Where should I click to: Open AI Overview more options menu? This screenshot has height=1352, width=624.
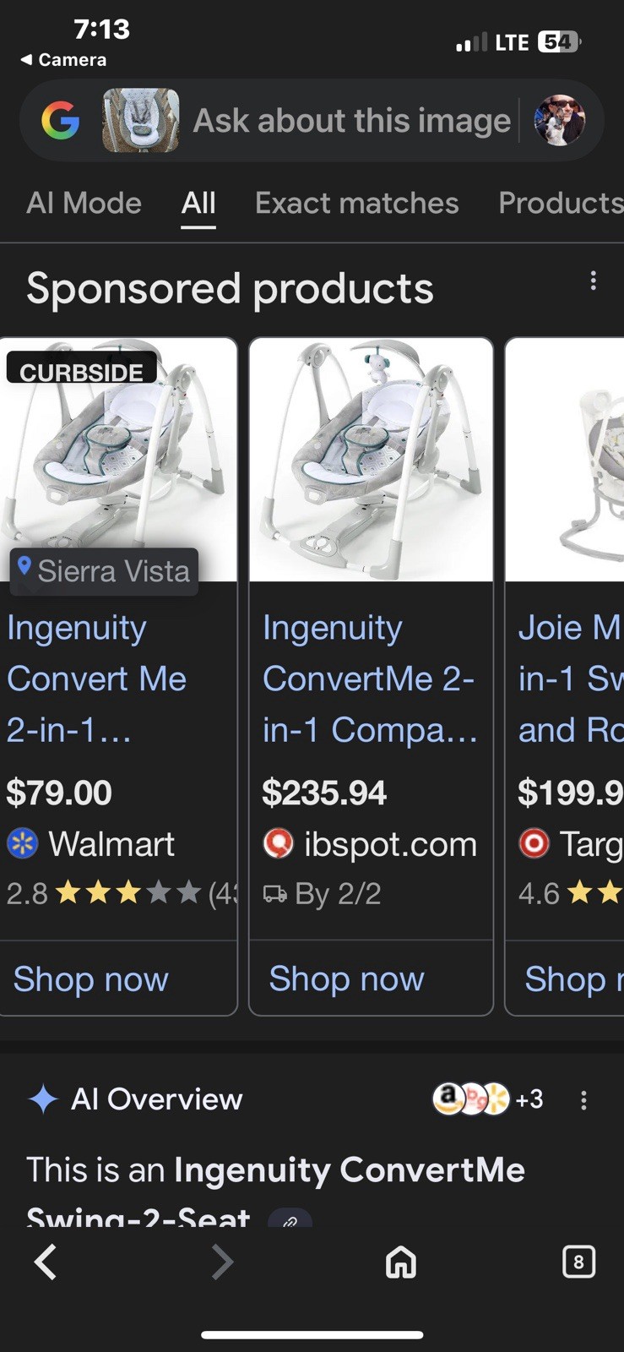[583, 1099]
